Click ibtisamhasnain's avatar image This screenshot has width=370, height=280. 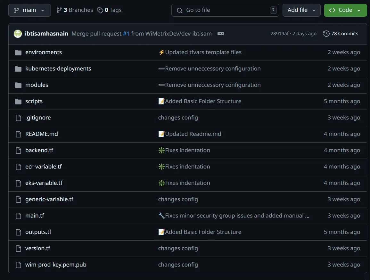coord(18,33)
